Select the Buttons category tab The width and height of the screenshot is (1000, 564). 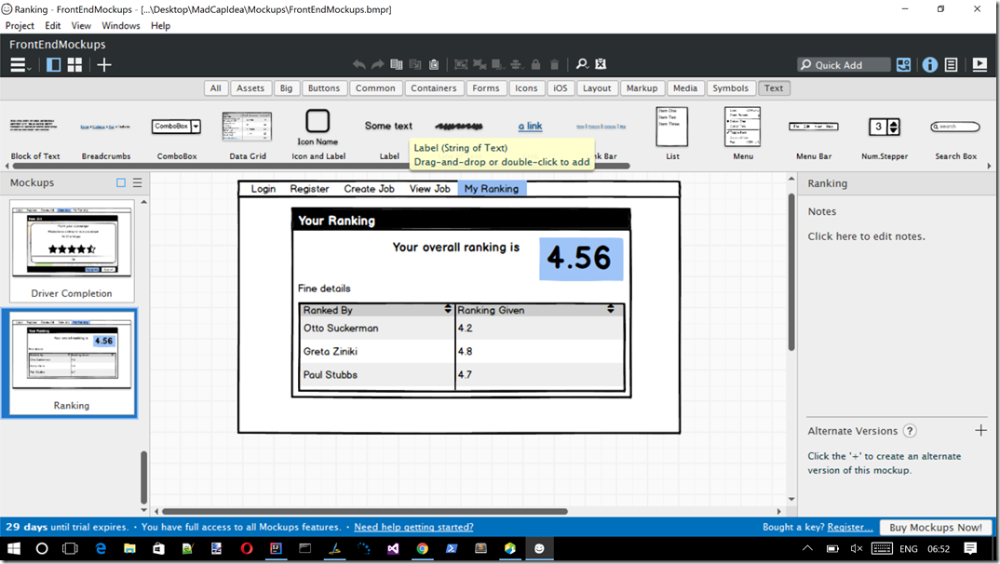point(324,87)
